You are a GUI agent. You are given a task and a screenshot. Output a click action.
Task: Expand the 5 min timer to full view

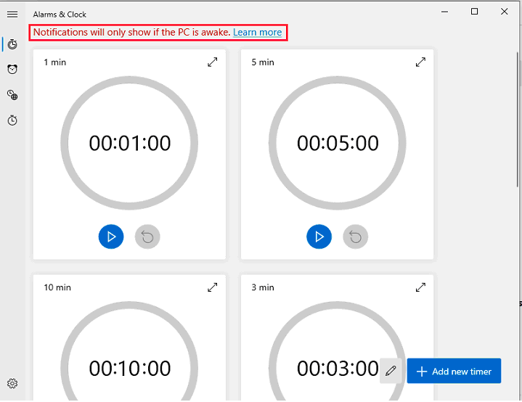click(x=420, y=62)
